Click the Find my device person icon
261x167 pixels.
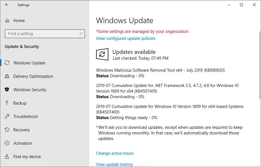pos(7,156)
